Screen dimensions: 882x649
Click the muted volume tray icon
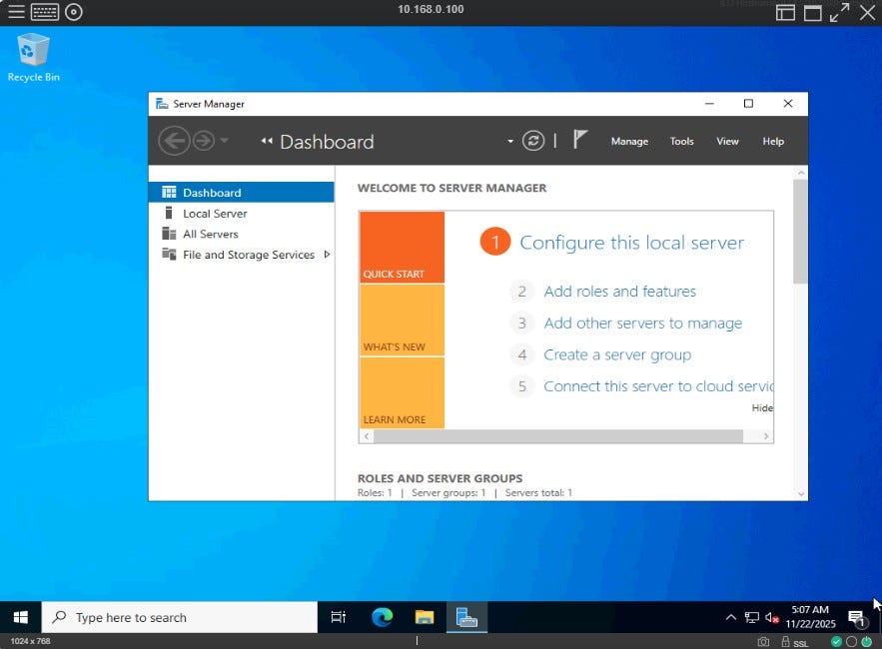point(771,618)
